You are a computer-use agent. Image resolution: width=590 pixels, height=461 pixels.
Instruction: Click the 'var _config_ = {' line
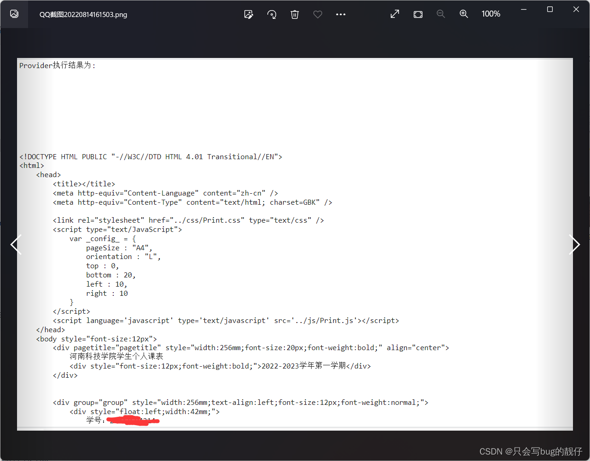[x=103, y=238]
